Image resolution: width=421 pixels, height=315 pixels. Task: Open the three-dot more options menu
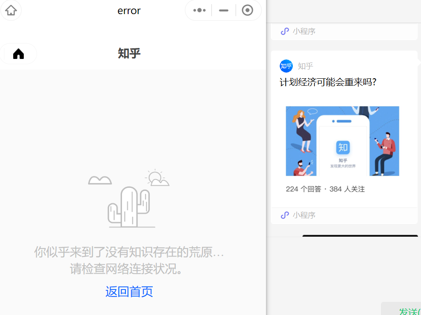point(199,11)
